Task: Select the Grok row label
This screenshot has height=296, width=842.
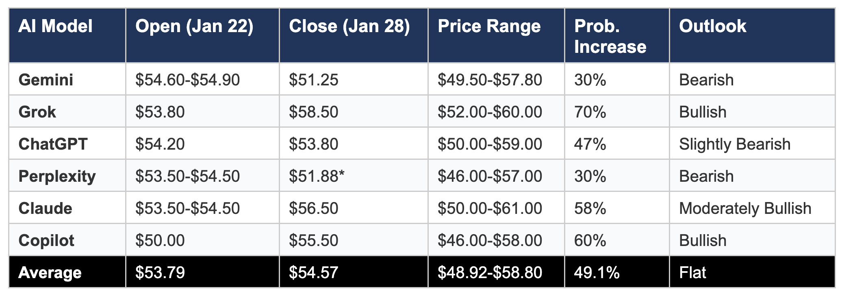Action: click(x=37, y=112)
